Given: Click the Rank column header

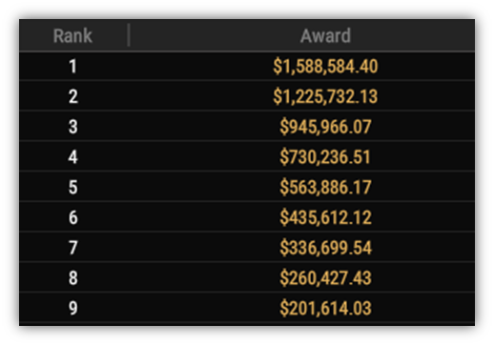Looking at the screenshot, I should coord(72,35).
